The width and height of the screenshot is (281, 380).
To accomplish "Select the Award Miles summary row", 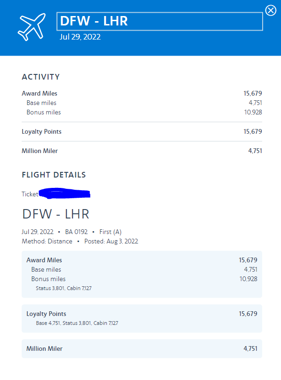I will pos(142,93).
